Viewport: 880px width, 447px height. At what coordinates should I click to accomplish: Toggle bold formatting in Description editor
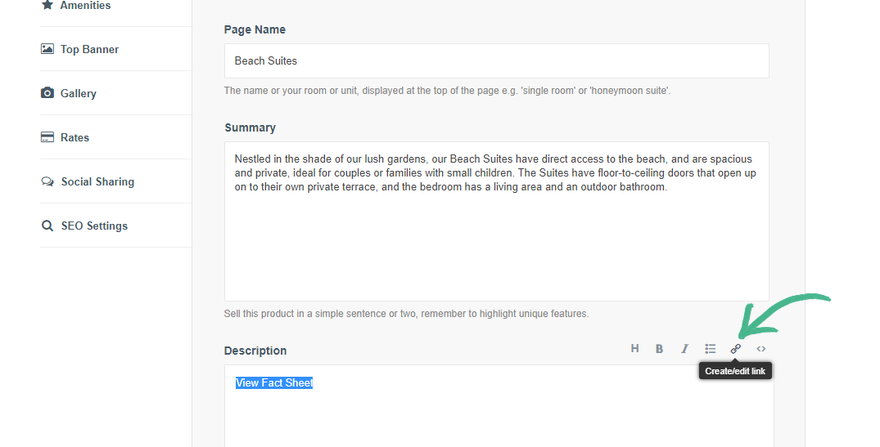[x=659, y=349]
